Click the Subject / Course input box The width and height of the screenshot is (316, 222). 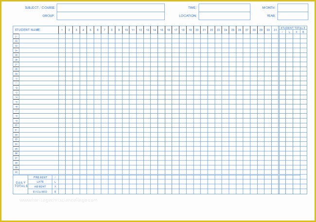pos(111,8)
